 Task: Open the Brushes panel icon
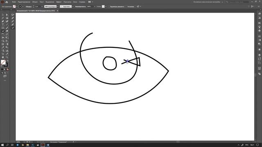[x=259, y=27]
